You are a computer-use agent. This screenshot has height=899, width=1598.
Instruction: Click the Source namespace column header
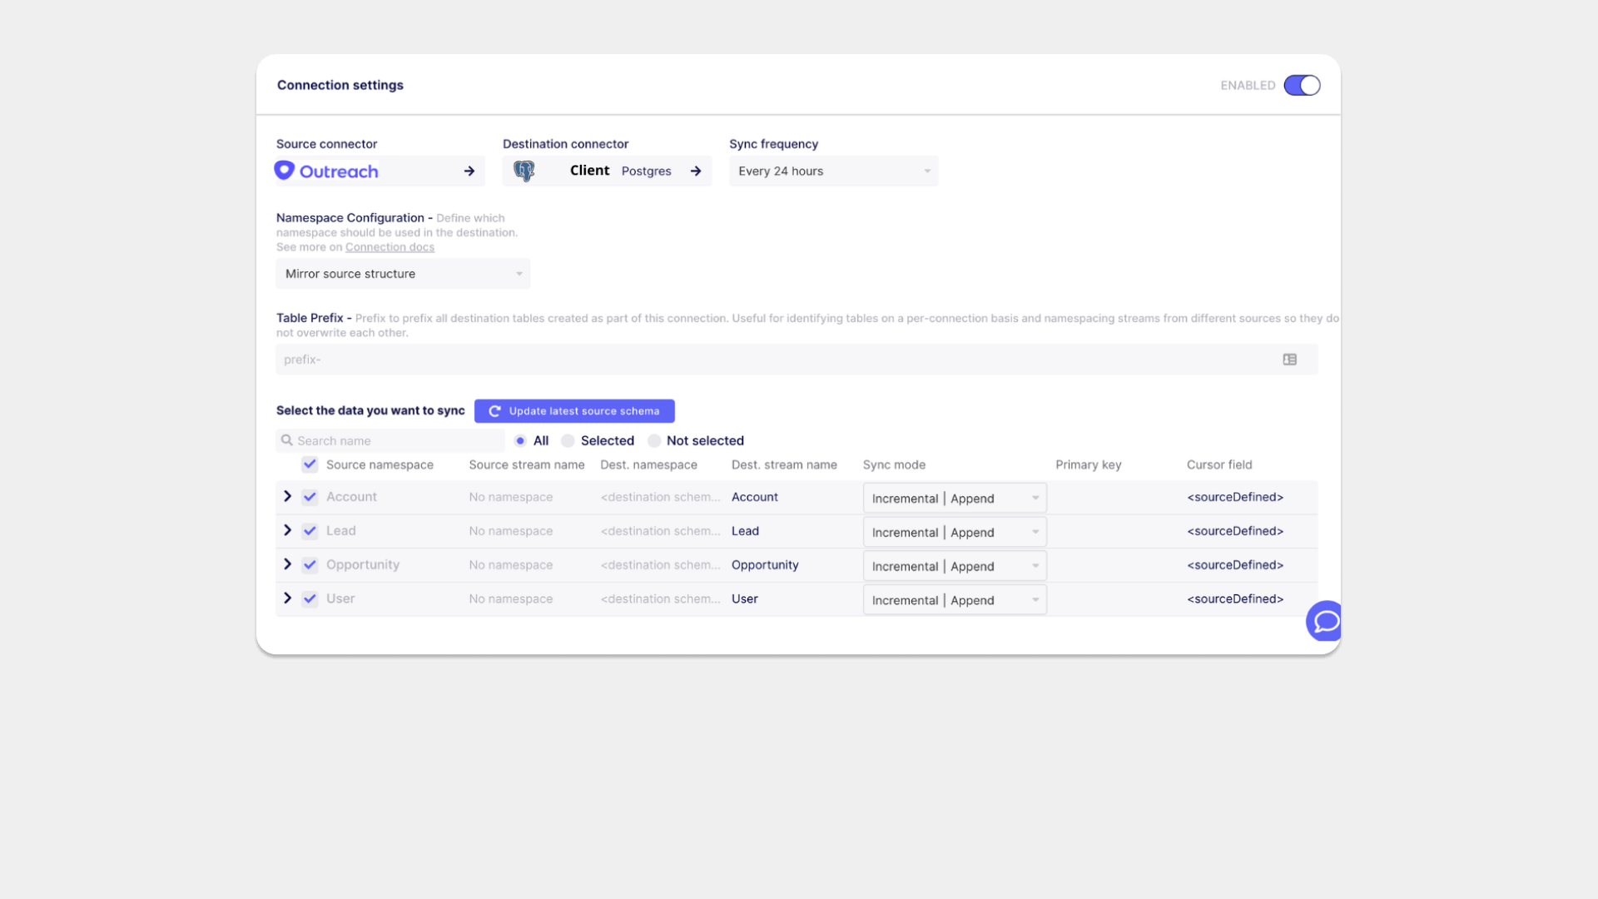click(x=380, y=464)
